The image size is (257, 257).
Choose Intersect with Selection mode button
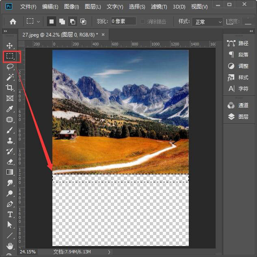point(83,22)
